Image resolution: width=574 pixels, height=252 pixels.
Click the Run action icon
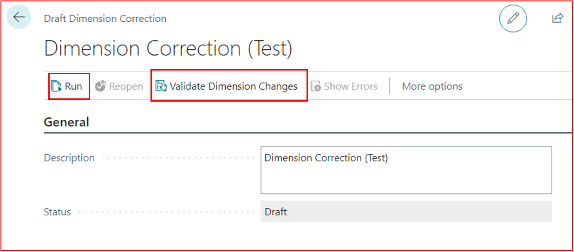56,86
